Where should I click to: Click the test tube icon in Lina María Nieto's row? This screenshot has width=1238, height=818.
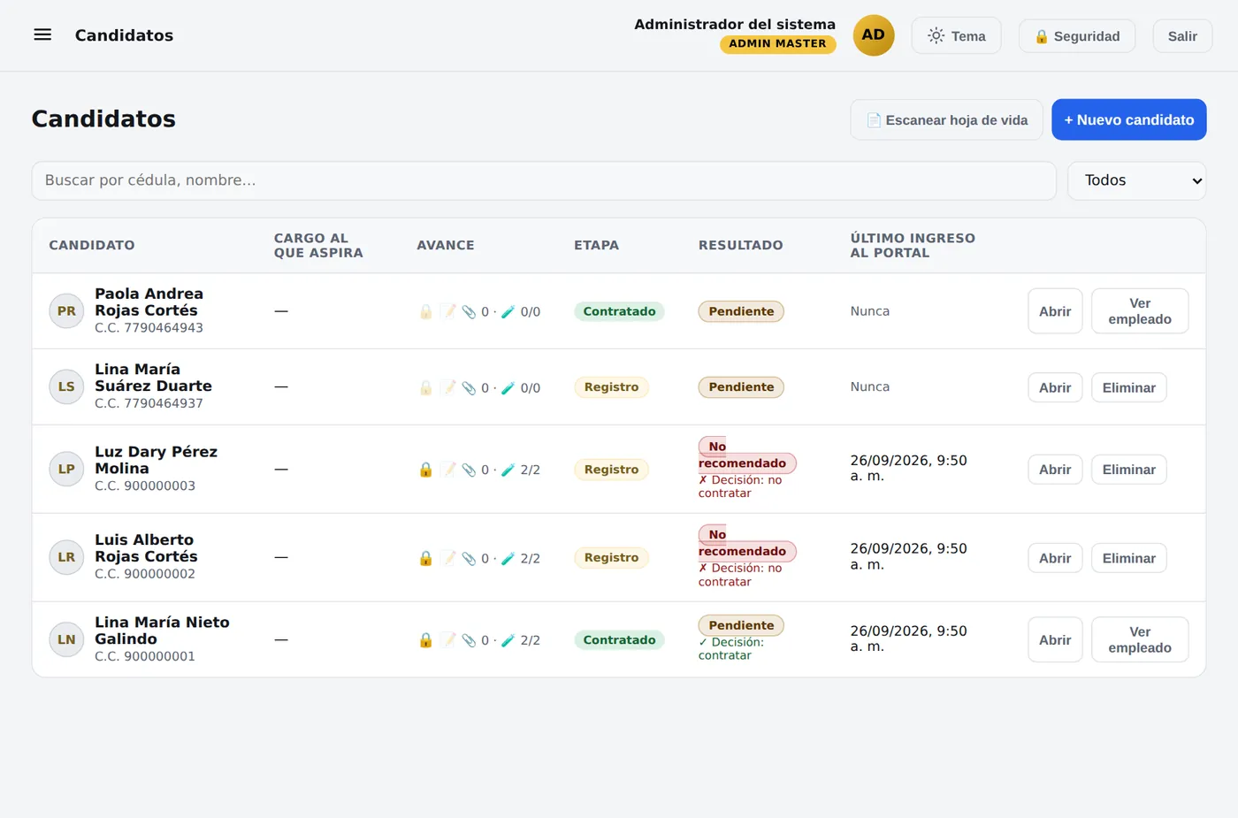[x=508, y=640]
